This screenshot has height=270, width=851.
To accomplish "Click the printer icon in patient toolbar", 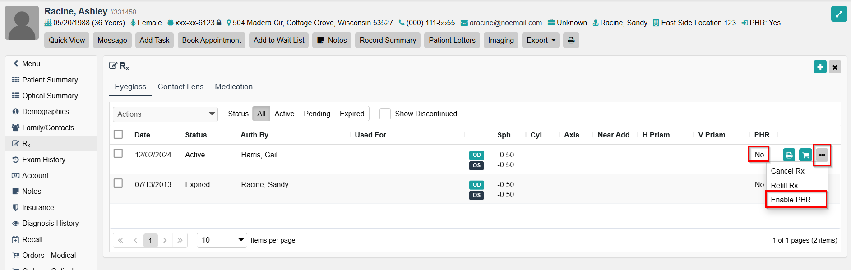I will [571, 41].
